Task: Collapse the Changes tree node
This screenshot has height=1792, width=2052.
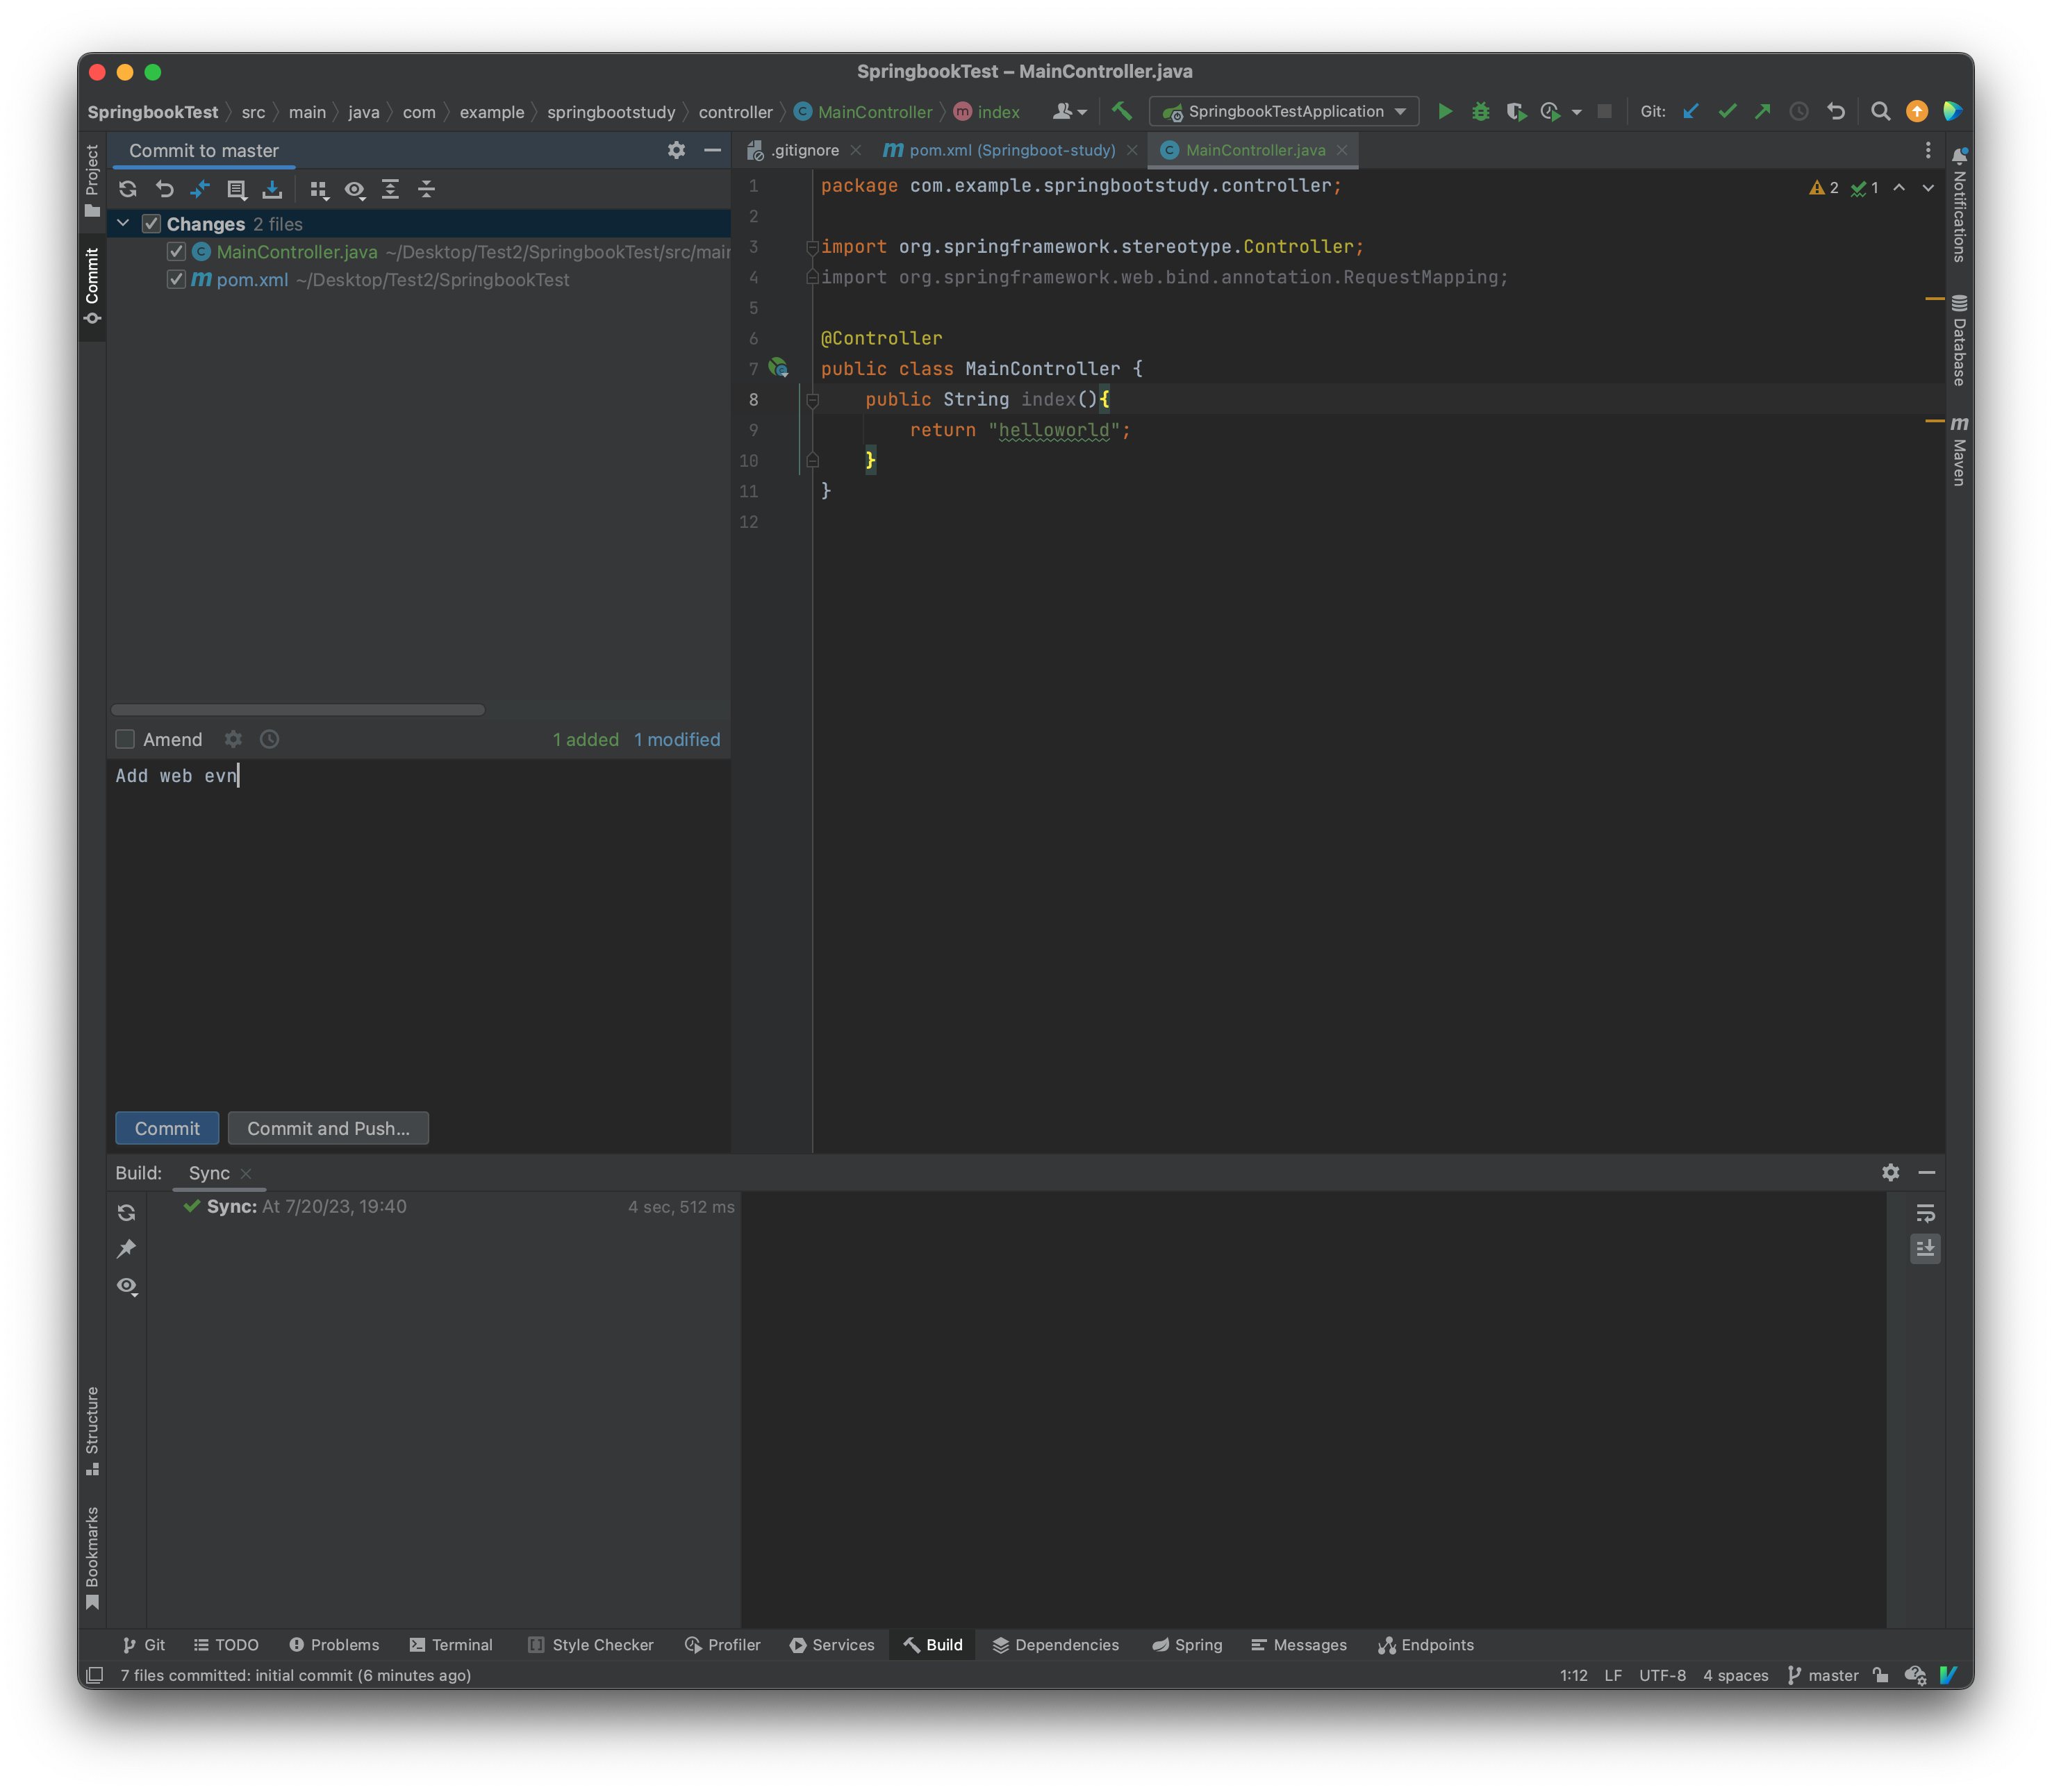Action: (124, 224)
